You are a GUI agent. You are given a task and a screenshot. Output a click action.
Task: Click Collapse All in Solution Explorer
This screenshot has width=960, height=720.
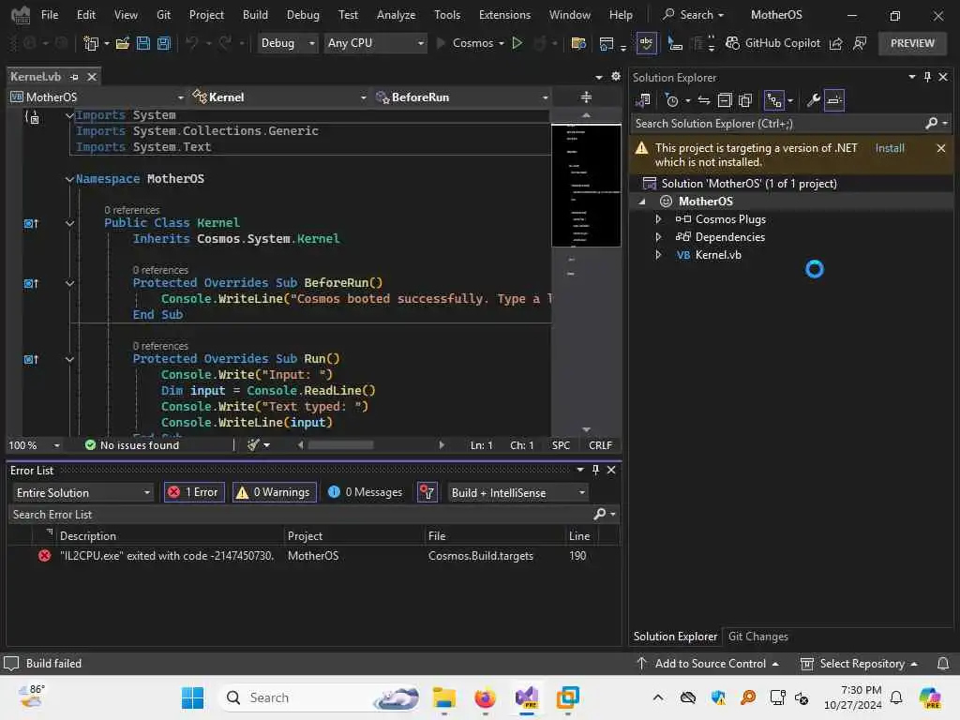point(725,100)
